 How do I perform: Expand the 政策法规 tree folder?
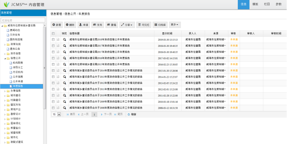click(5, 44)
